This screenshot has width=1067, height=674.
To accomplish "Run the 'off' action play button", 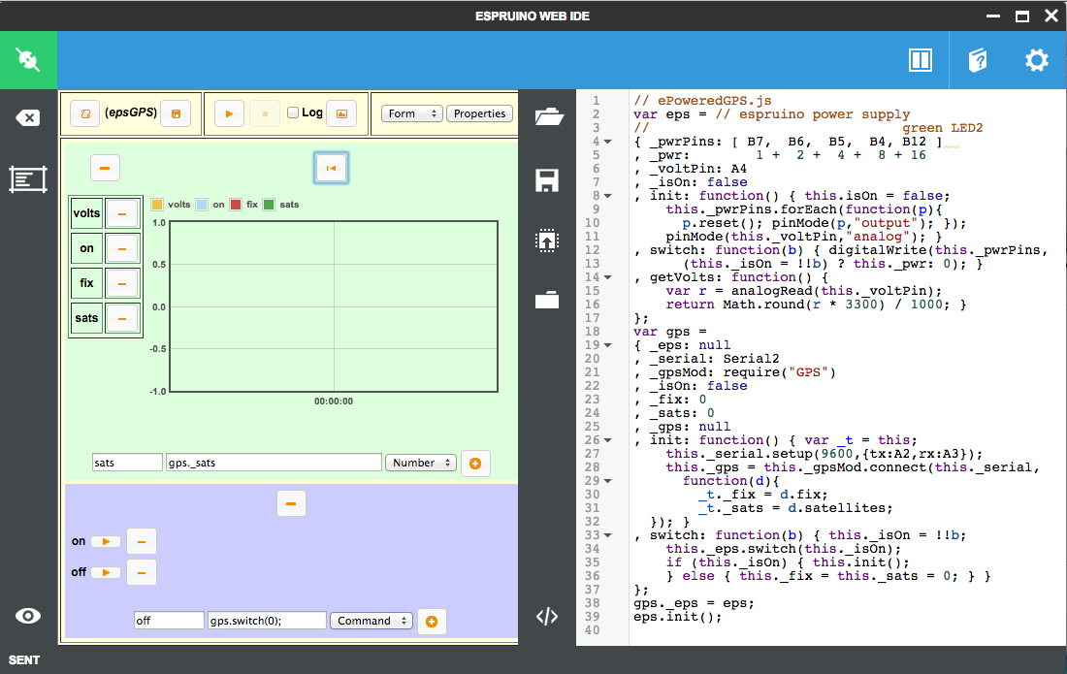I will (106, 573).
